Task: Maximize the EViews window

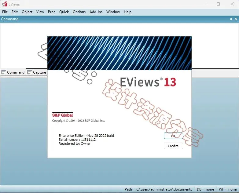Action: [218, 4]
